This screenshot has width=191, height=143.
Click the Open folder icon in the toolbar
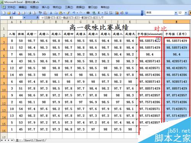[x=9, y=13]
